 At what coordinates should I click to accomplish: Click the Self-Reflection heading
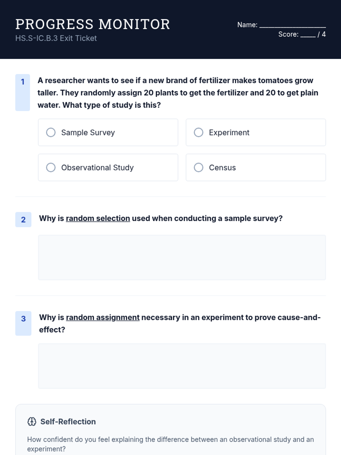(x=68, y=421)
